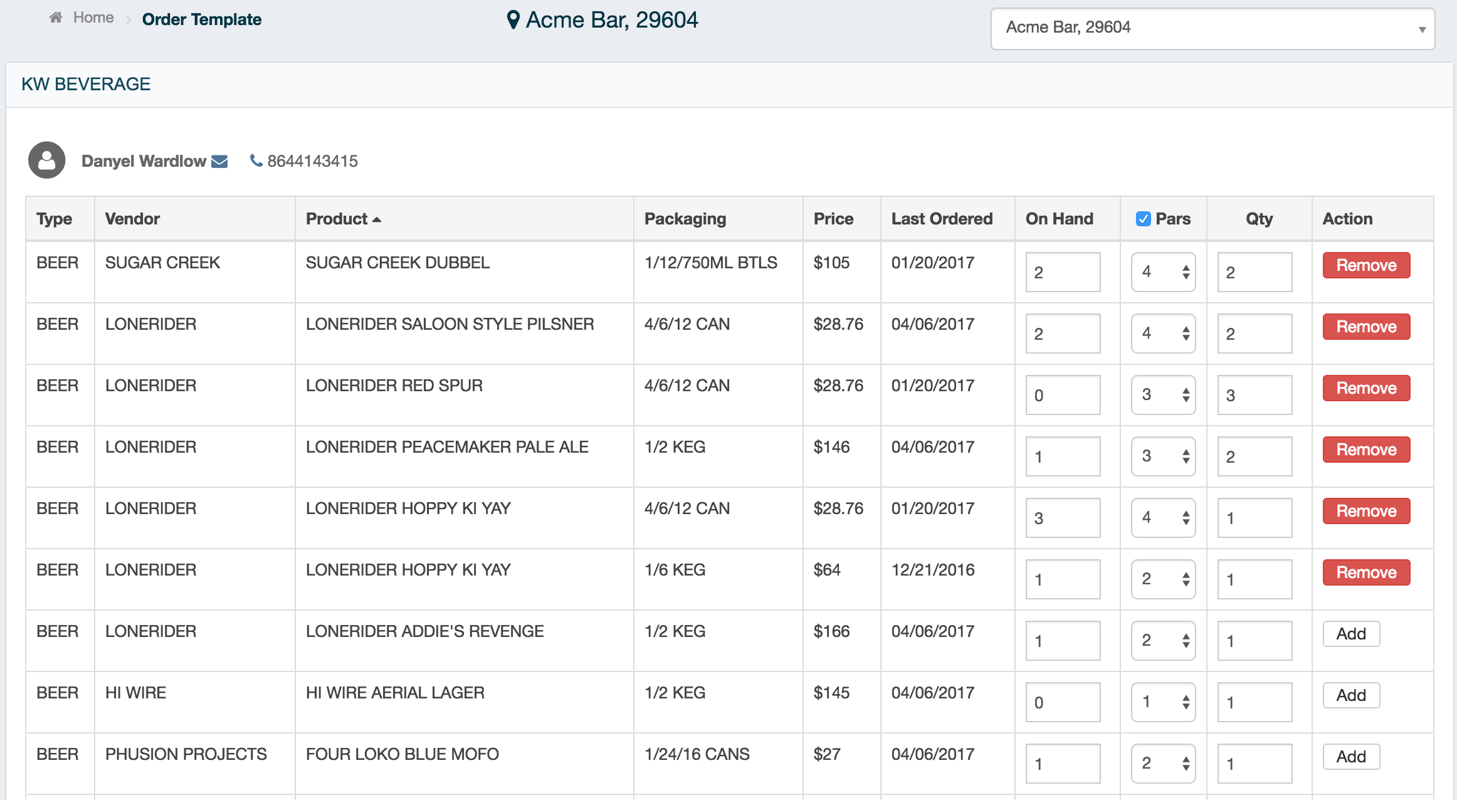Viewport: 1457px width, 800px height.
Task: Click On Hand field for Sugar Creek Dubbel
Action: pyautogui.click(x=1063, y=272)
